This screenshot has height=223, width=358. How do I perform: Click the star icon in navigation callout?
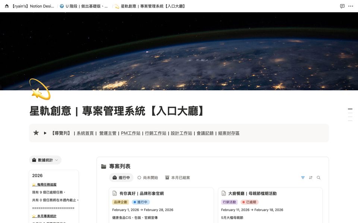pyautogui.click(x=36, y=133)
